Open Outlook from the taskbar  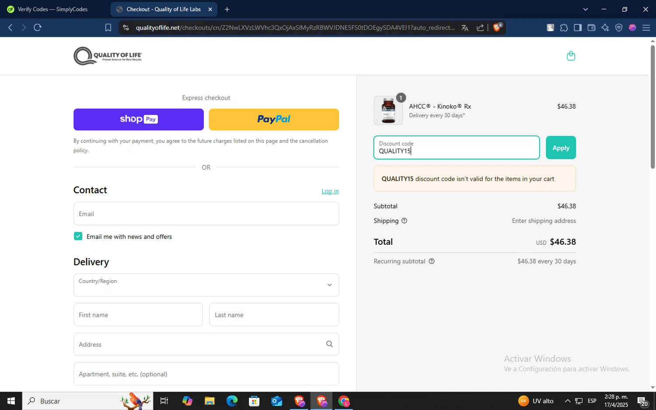point(277,401)
